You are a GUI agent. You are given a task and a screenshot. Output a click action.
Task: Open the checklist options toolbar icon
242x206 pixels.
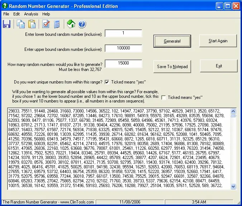click(46, 24)
